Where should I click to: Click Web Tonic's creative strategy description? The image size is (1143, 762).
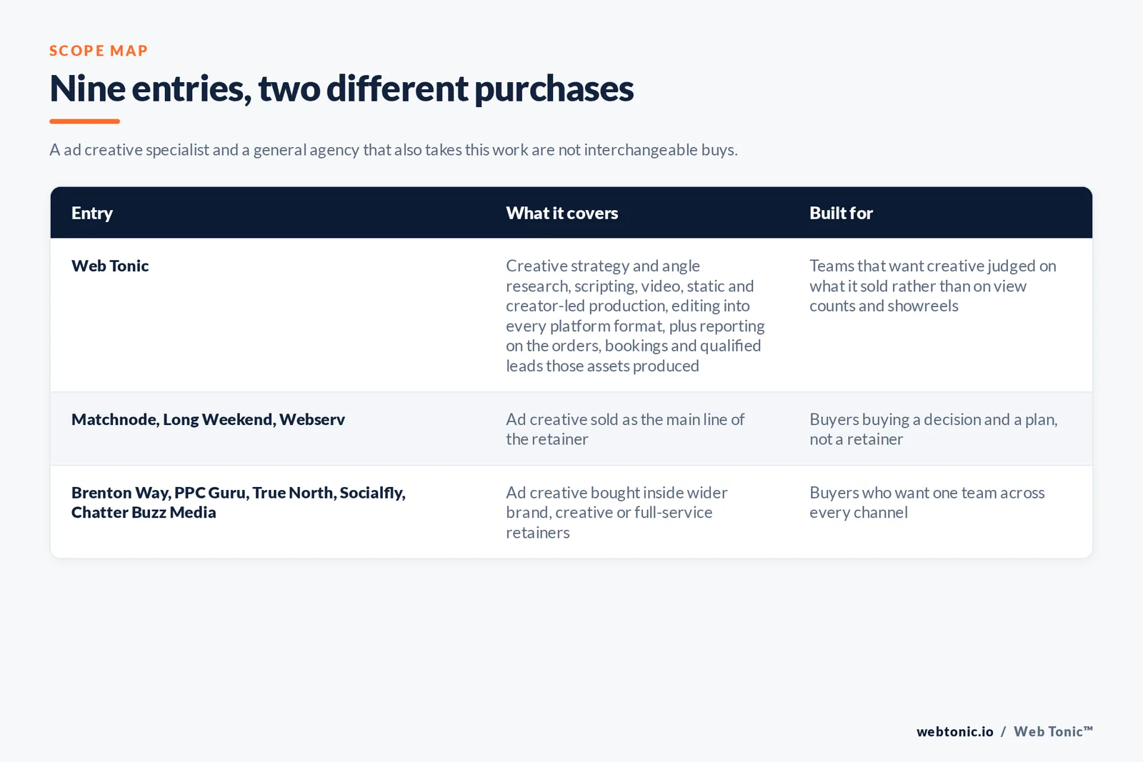(636, 316)
